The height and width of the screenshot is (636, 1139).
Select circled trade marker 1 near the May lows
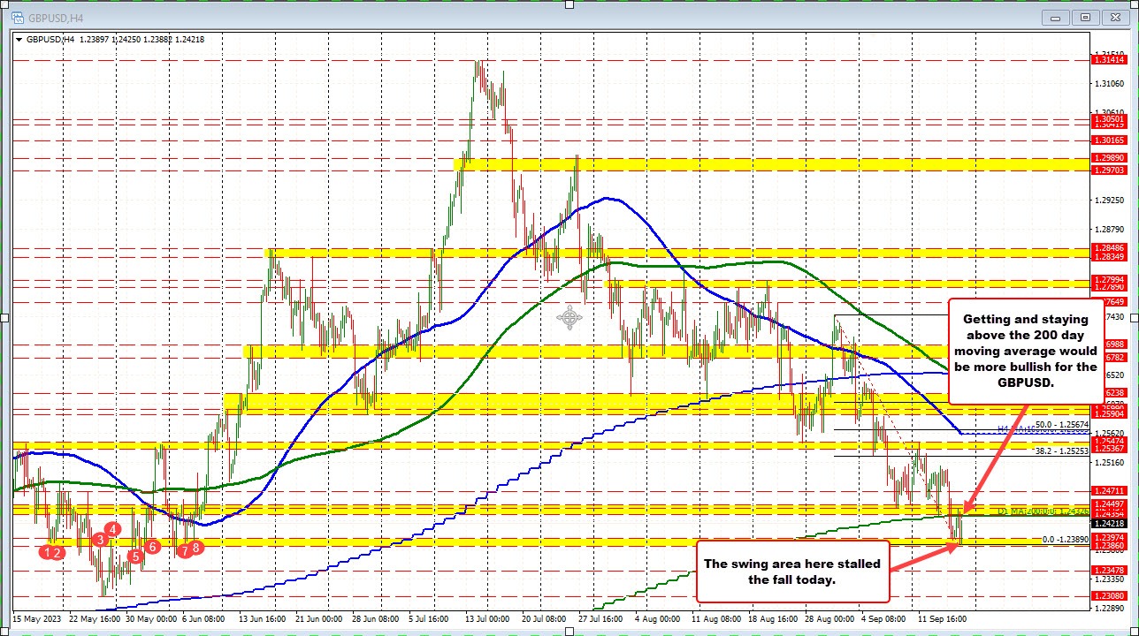coord(47,552)
